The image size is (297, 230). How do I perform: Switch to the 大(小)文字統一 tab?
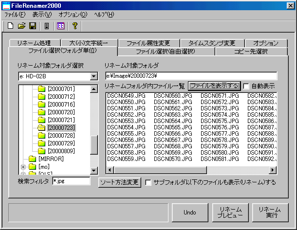pos(89,43)
